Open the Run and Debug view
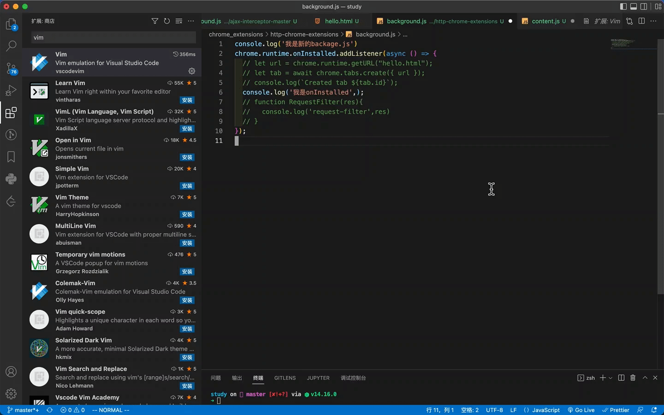This screenshot has height=415, width=664. (11, 90)
